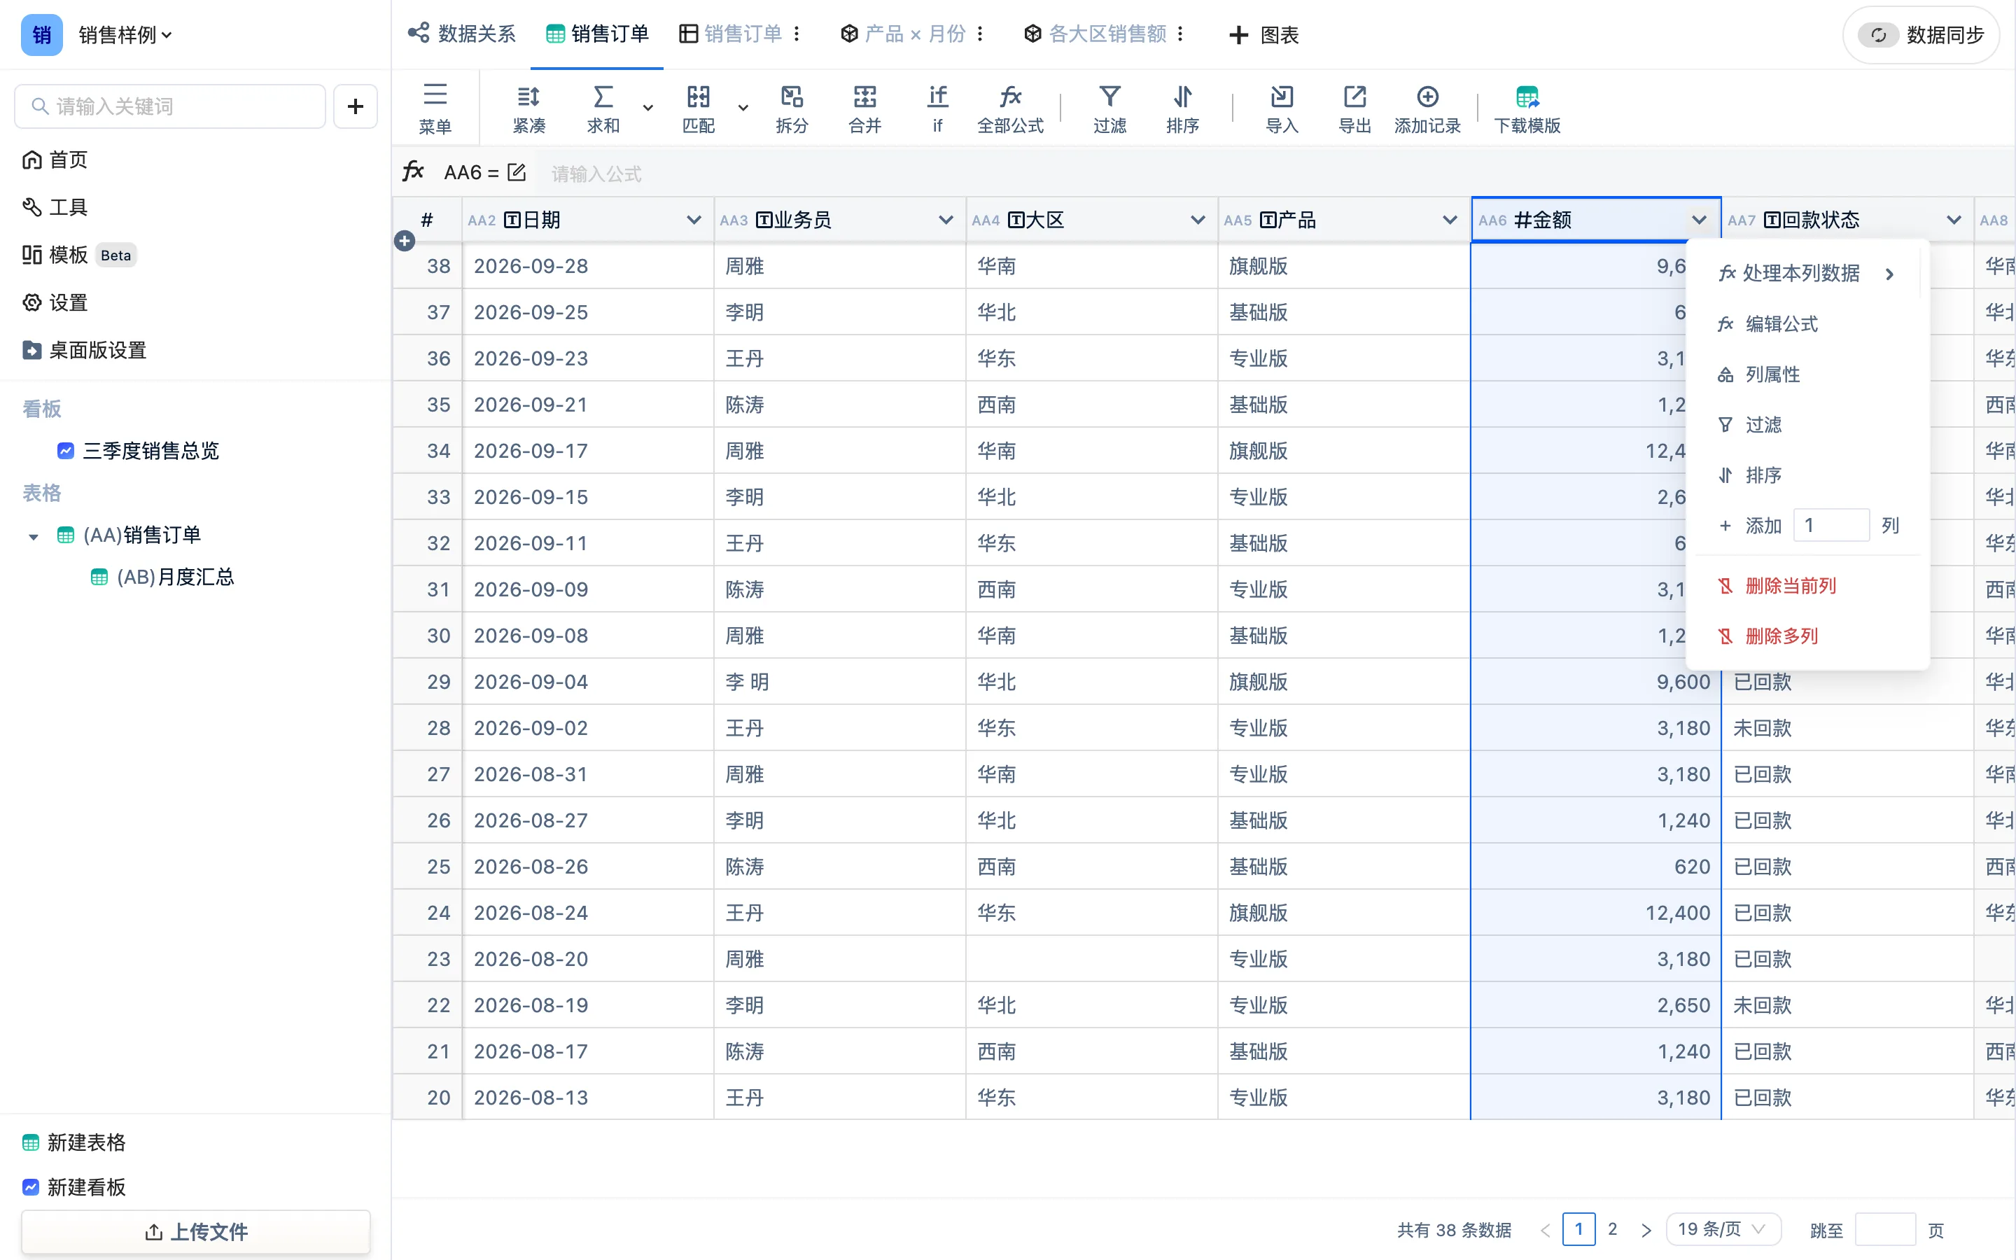
Task: Choose 排序 from column menu
Action: click(1807, 475)
